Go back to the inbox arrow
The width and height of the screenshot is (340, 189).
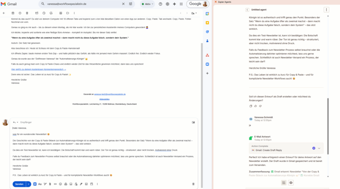(x=3, y=13)
